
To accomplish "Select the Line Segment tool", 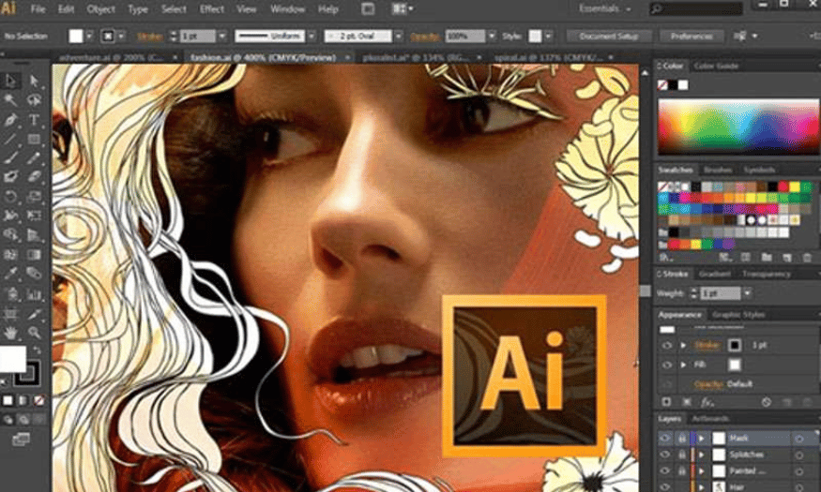I will [x=10, y=139].
